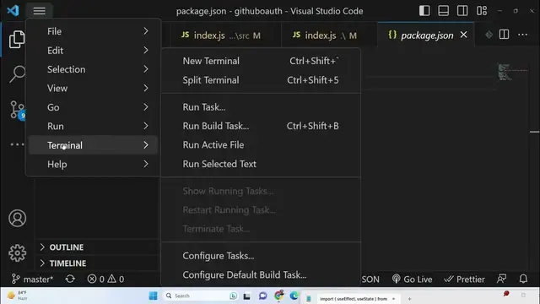Open the hamburger application menu
Image resolution: width=540 pixels, height=304 pixels.
tap(40, 11)
